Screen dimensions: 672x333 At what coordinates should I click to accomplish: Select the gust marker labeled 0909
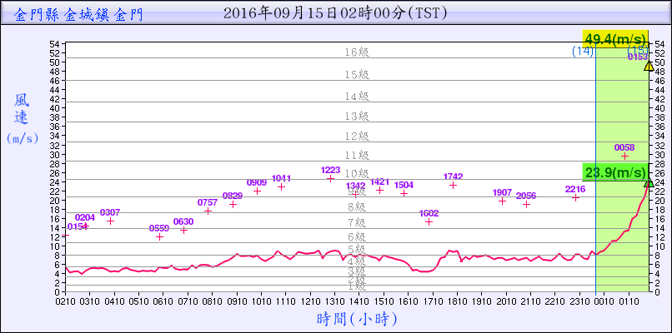click(257, 191)
